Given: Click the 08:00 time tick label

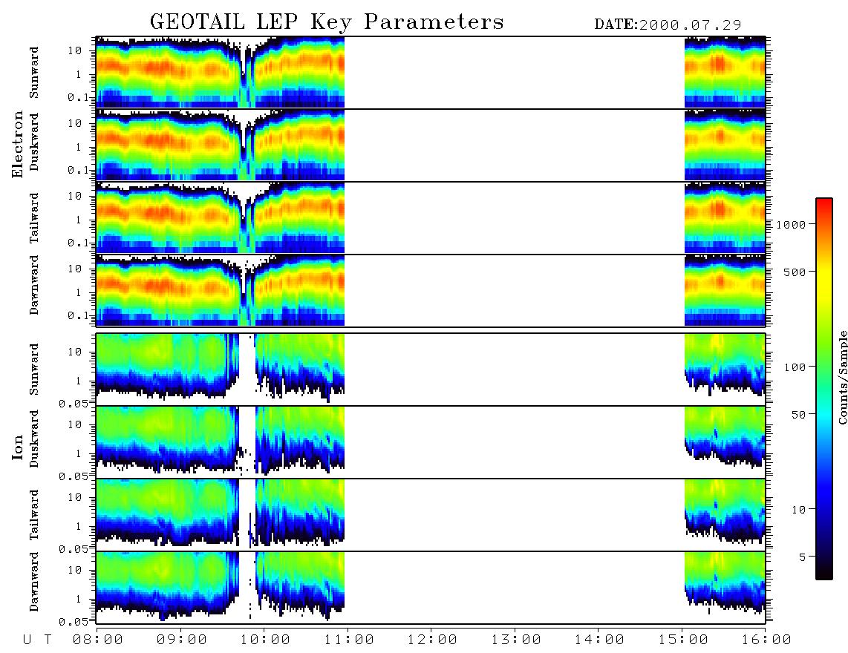Looking at the screenshot, I should click(x=98, y=640).
